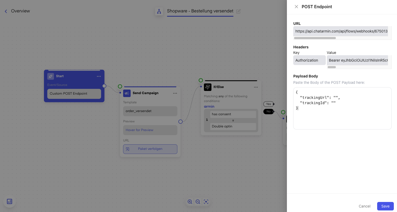Image resolution: width=397 pixels, height=212 pixels.
Task: Open the analytics chart icon button
Action: pos(10,201)
